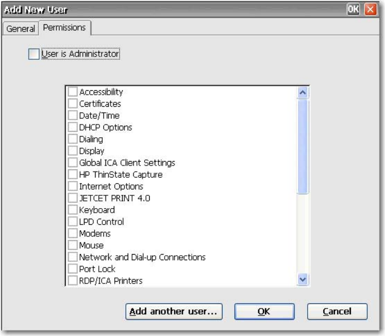Check the Port Lock box
385x336 pixels.
pos(73,268)
